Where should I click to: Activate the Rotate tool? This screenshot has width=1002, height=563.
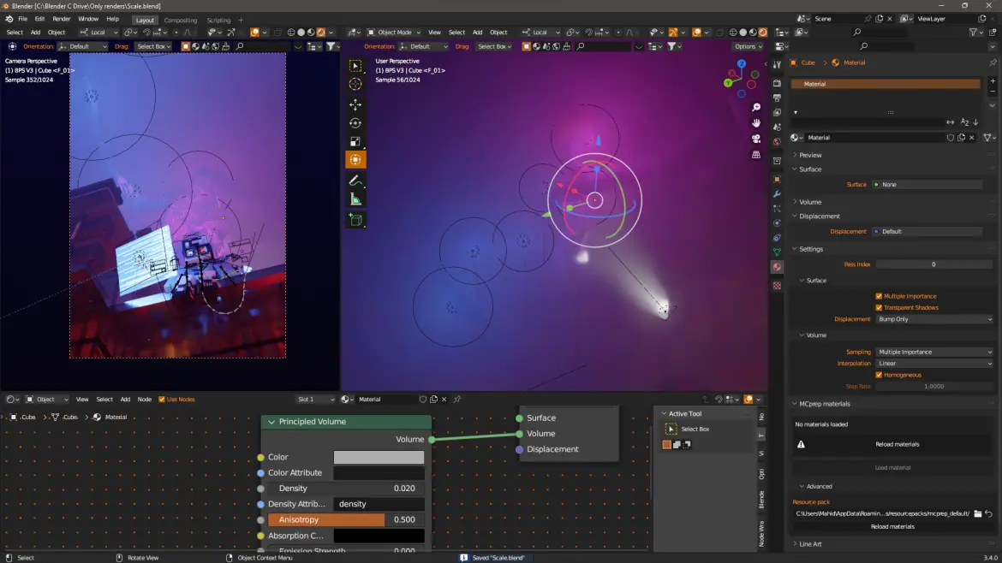point(355,122)
